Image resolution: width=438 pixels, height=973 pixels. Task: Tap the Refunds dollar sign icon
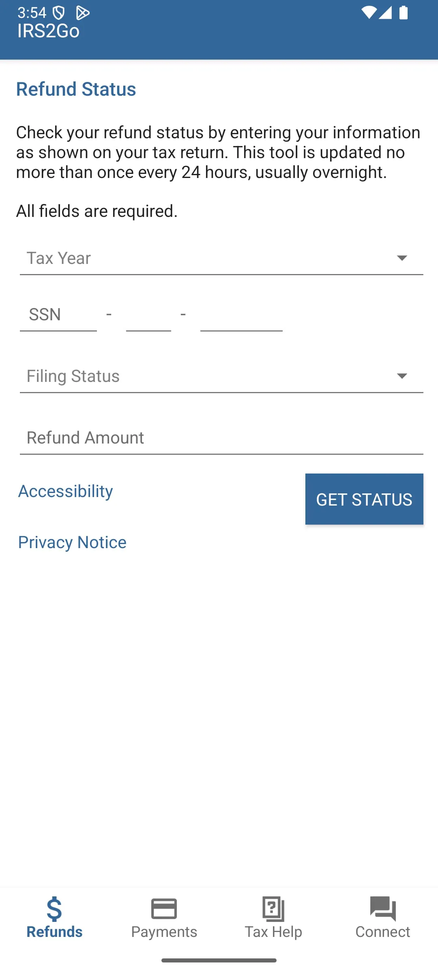54,909
